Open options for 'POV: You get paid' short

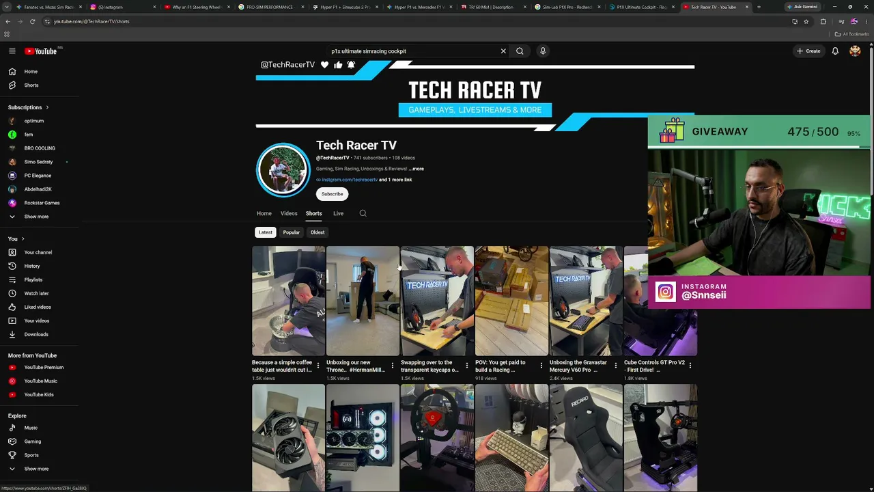click(x=541, y=366)
